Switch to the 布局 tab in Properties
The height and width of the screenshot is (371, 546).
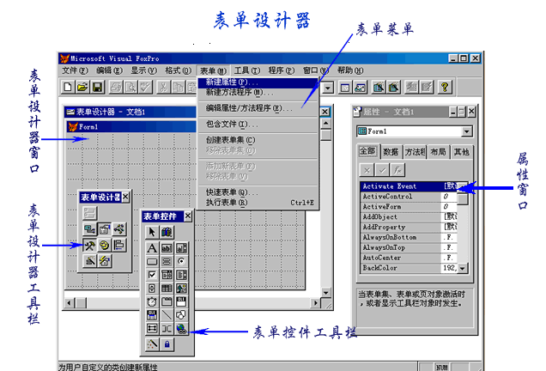pos(438,152)
